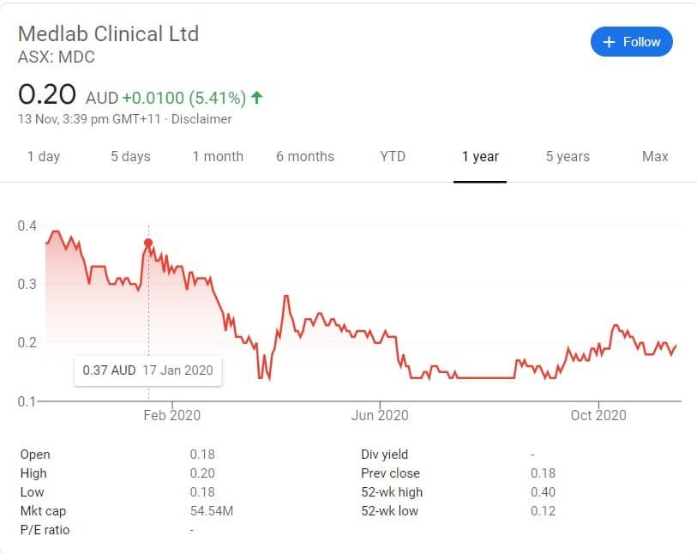
Task: Click the red data point marker on chart
Action: tap(148, 243)
